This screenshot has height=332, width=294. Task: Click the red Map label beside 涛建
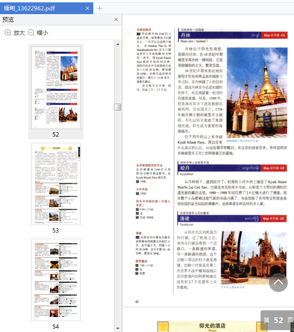pos(273,219)
